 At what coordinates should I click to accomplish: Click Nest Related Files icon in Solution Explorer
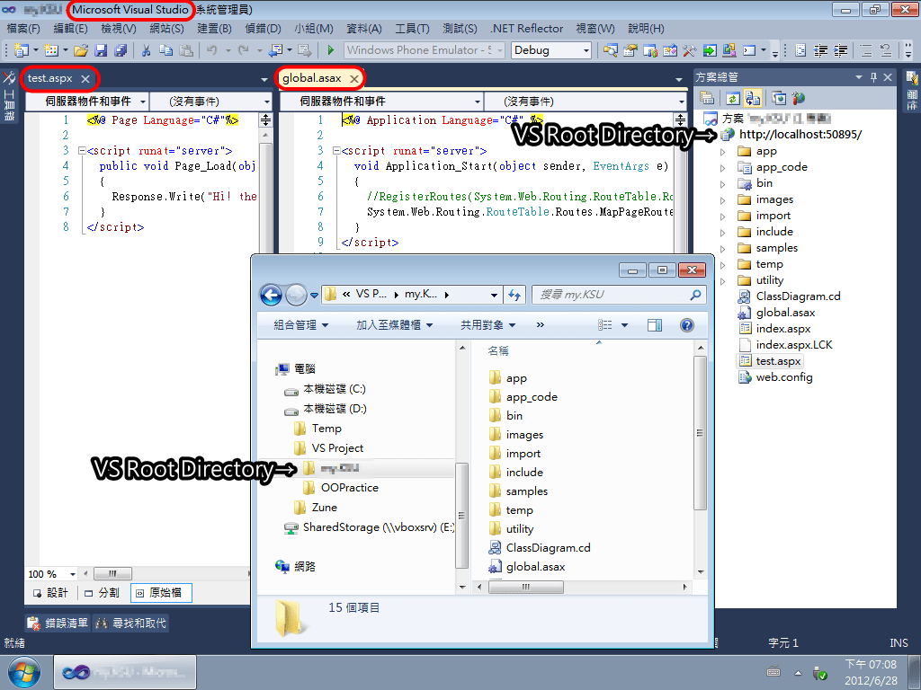pos(753,98)
